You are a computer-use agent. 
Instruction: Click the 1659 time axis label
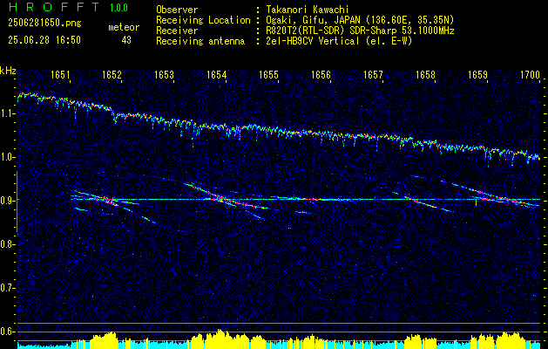477,75
